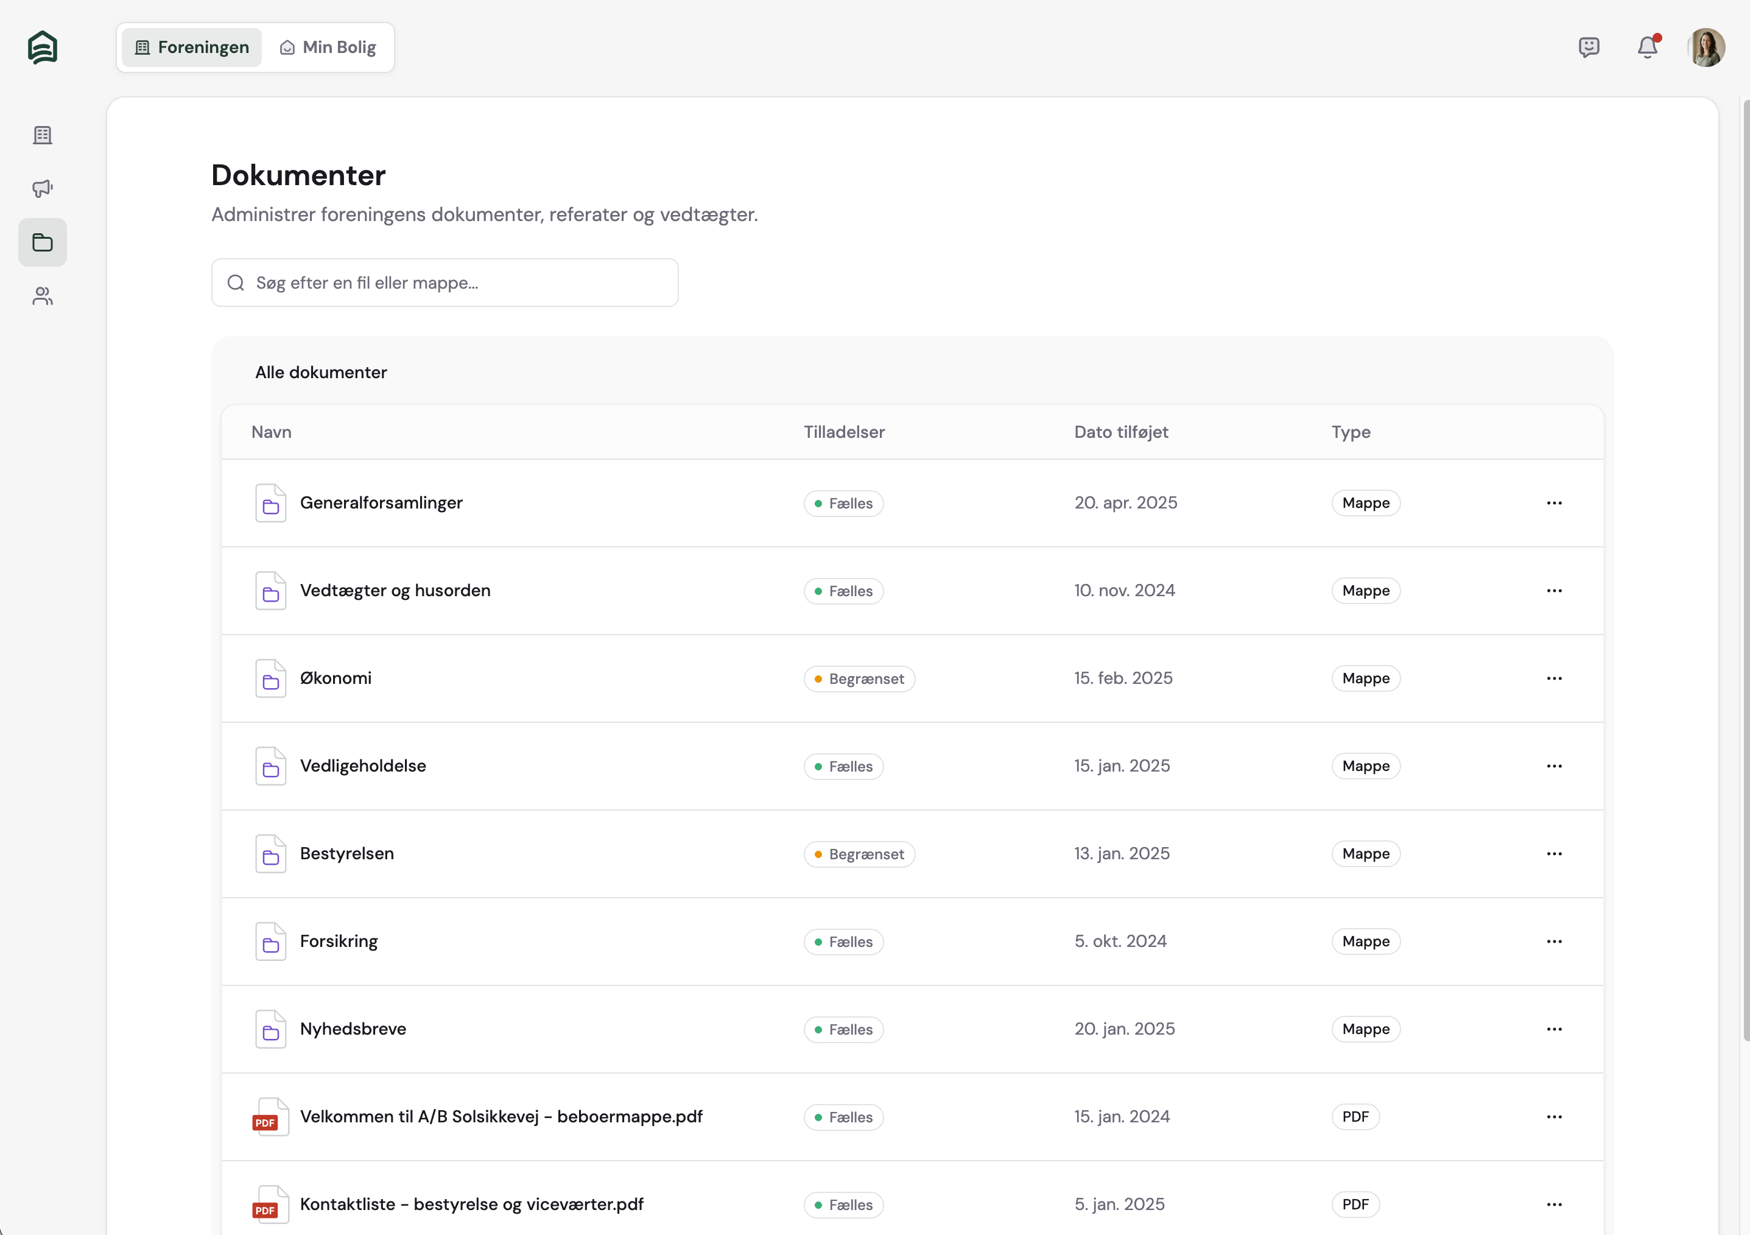1750x1235 pixels.
Task: Open the Vedtægter og husorden folder
Action: [395, 591]
